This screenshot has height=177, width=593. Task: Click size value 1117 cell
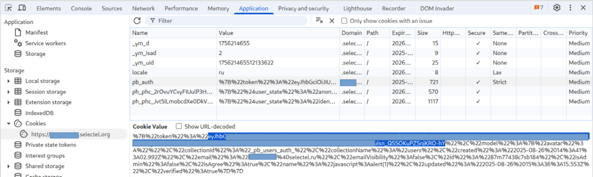428,102
